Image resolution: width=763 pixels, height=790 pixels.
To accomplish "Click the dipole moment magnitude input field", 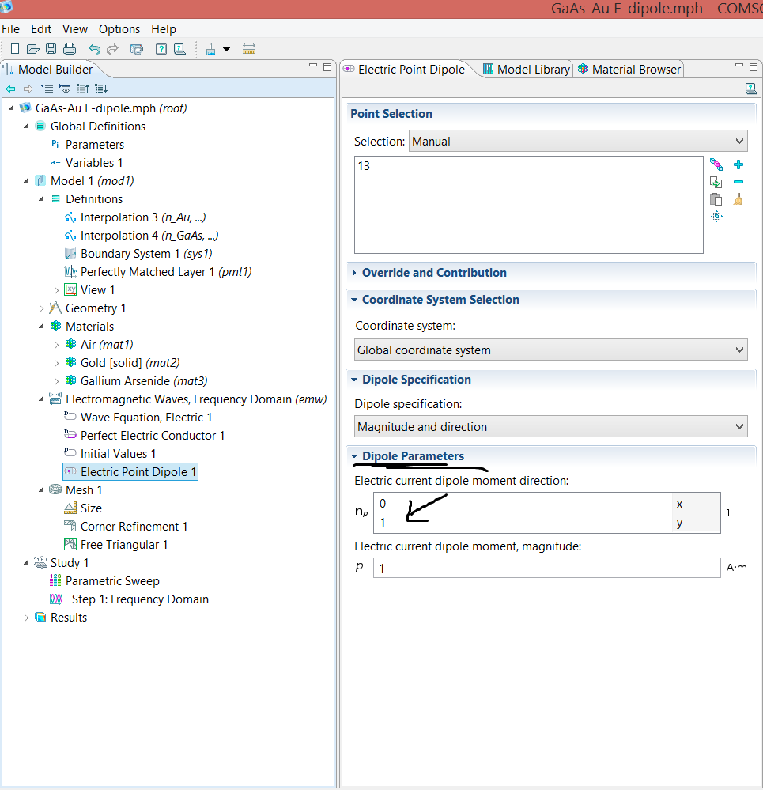I will point(546,569).
